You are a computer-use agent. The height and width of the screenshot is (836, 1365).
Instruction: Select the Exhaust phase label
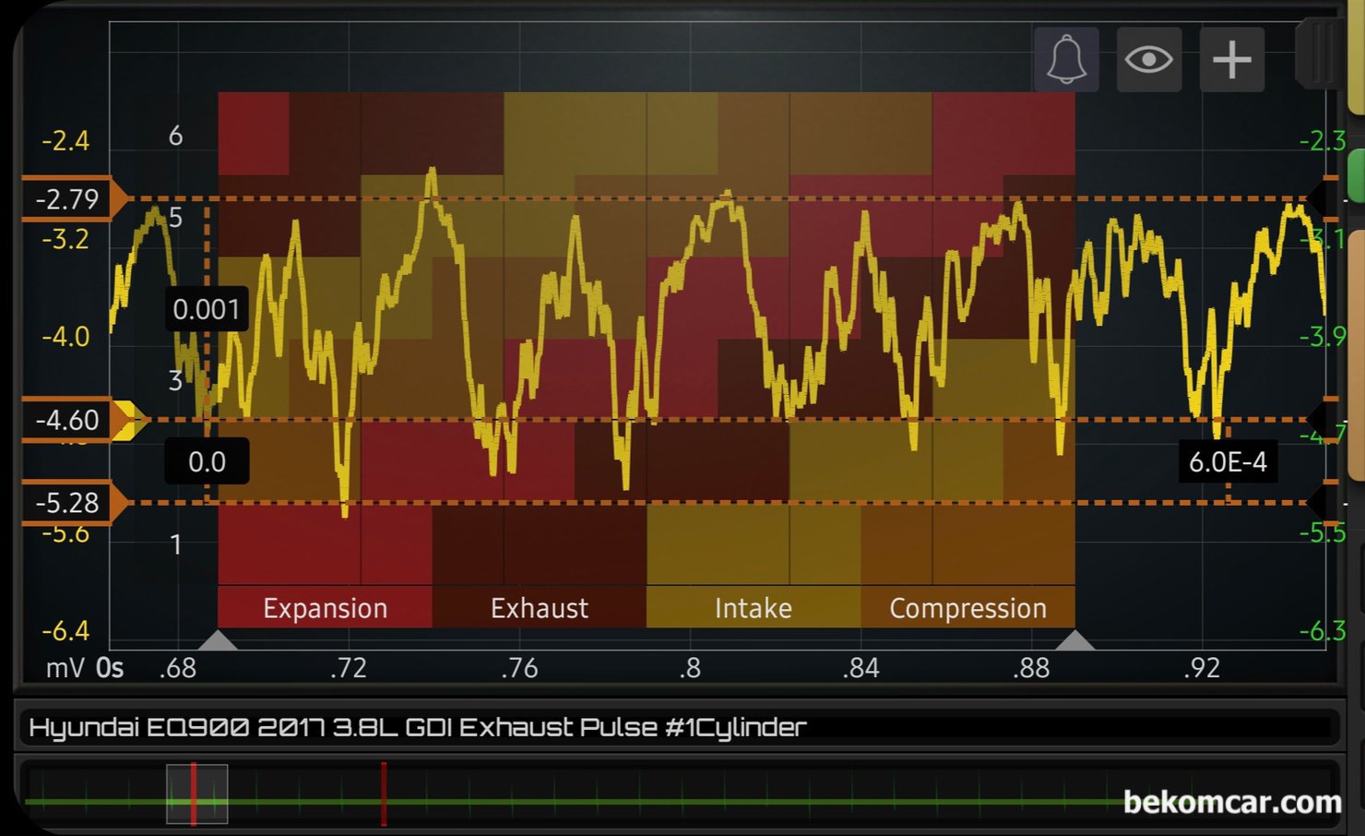tap(539, 608)
